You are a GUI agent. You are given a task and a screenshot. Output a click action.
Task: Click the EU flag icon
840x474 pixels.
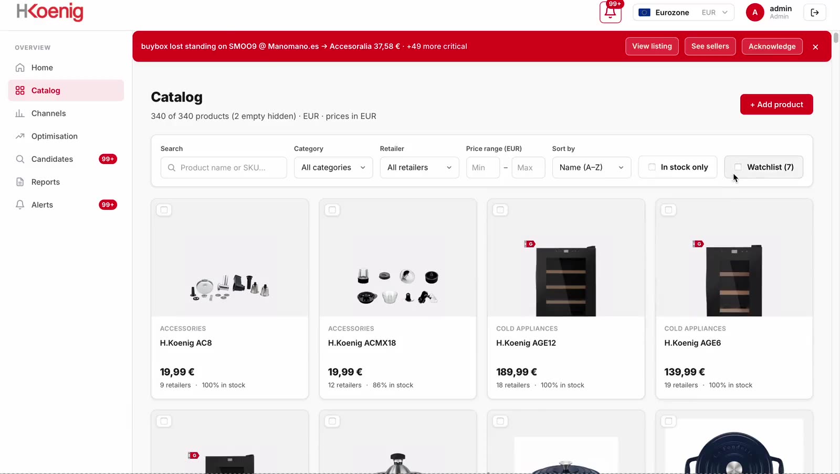(x=645, y=13)
